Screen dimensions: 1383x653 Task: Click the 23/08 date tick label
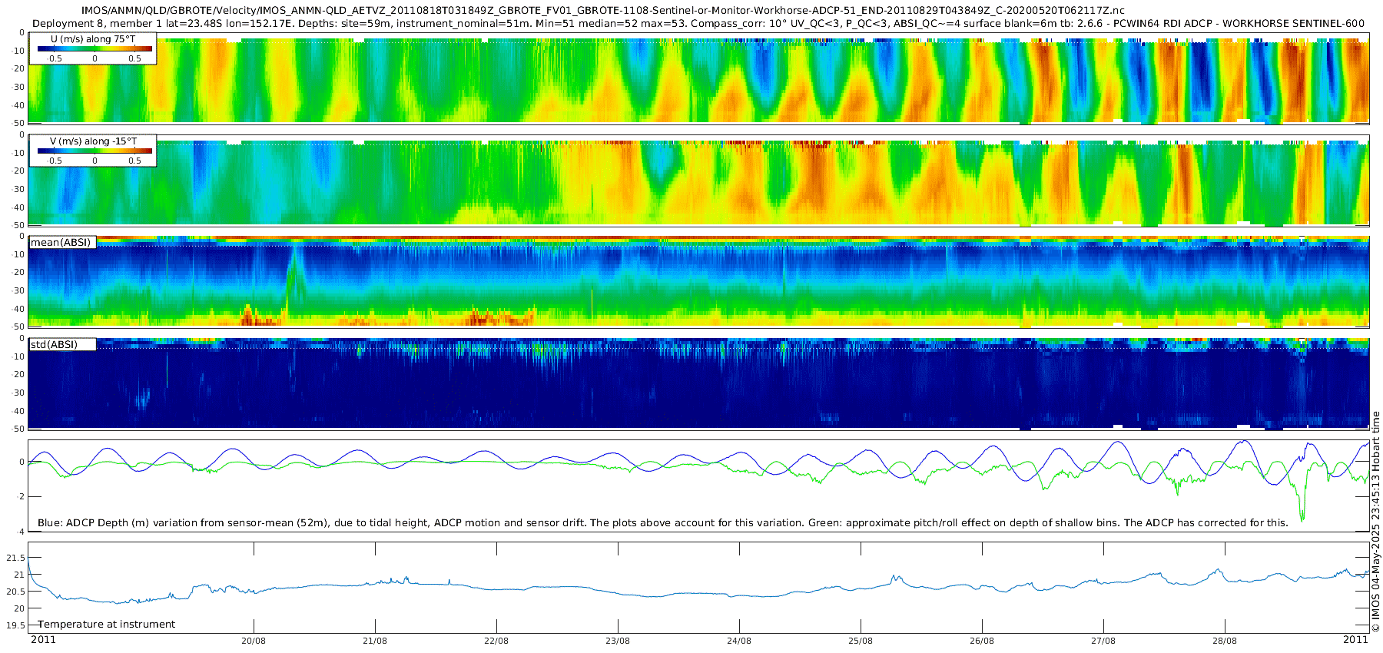pyautogui.click(x=618, y=641)
